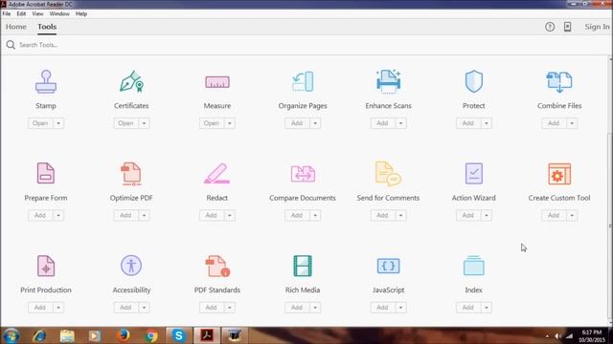Select the Index tool icon
Image resolution: width=613 pixels, height=344 pixels.
[x=474, y=266]
